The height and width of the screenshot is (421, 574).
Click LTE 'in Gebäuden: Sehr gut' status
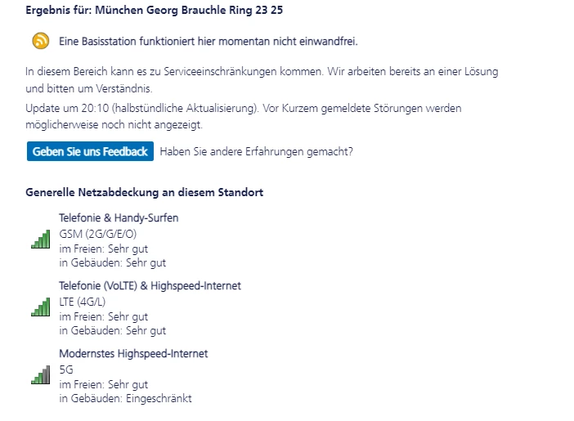(112, 330)
